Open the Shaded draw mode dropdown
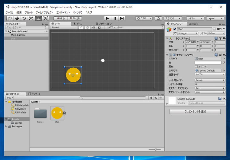 pos(64,28)
